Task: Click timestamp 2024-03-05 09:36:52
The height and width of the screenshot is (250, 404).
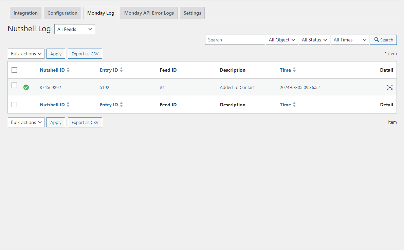Action: [x=300, y=87]
